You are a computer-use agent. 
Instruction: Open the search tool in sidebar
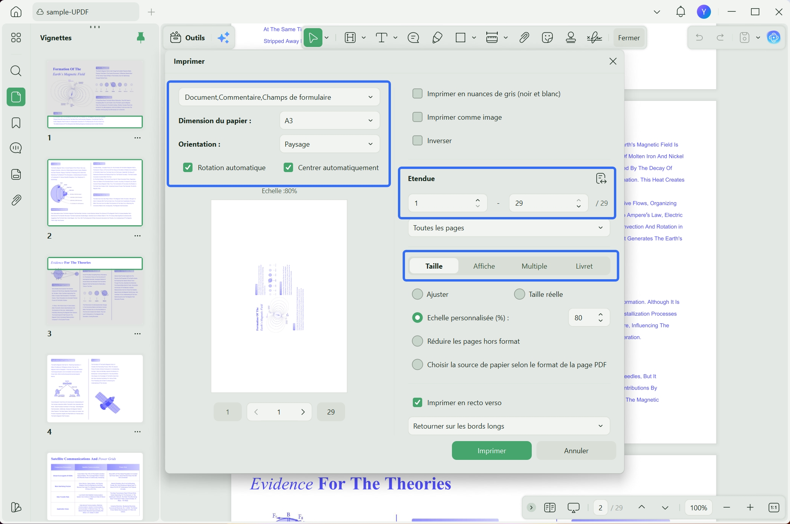[16, 71]
